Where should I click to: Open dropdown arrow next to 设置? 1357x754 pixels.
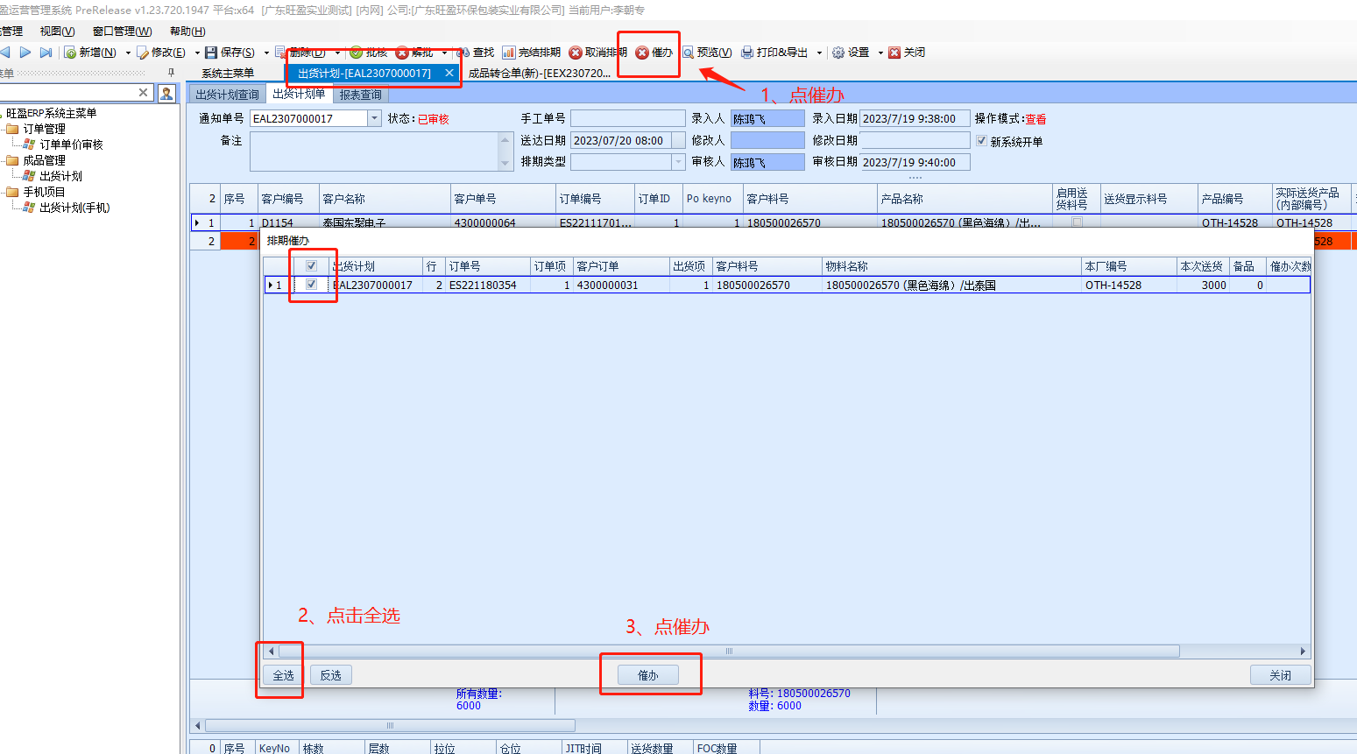(x=880, y=53)
